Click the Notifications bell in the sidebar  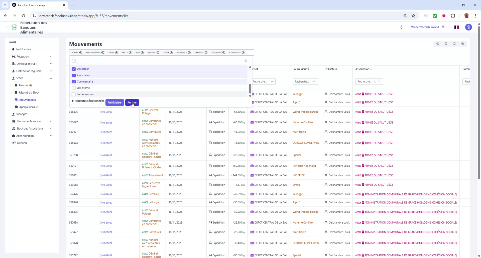pos(23,49)
